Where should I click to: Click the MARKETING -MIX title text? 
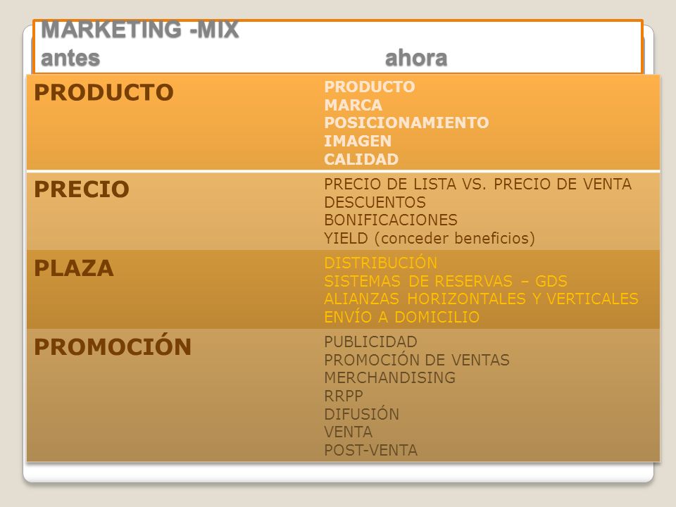point(139,30)
